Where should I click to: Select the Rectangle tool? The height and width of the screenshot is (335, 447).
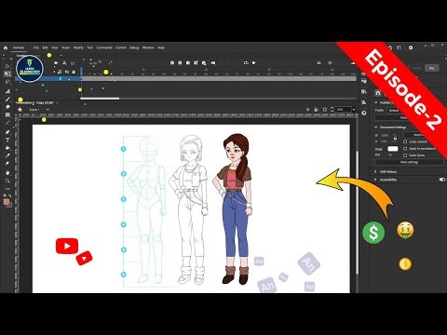click(x=7, y=114)
